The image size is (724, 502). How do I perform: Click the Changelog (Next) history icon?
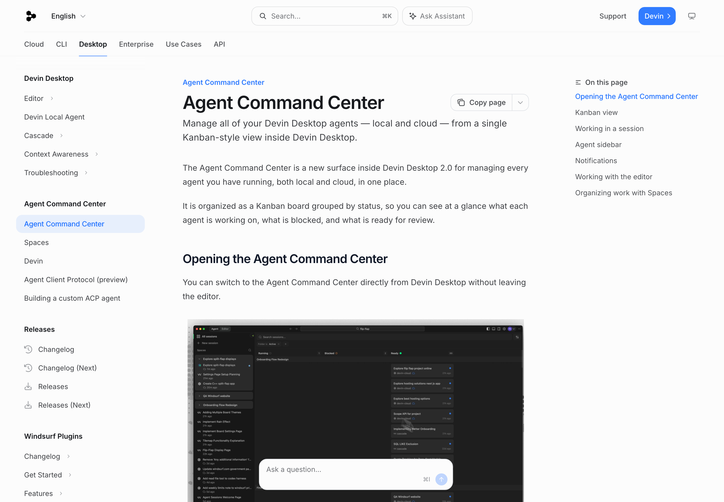pos(28,368)
